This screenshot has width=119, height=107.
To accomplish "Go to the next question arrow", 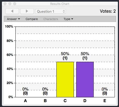I will click(x=27, y=11).
